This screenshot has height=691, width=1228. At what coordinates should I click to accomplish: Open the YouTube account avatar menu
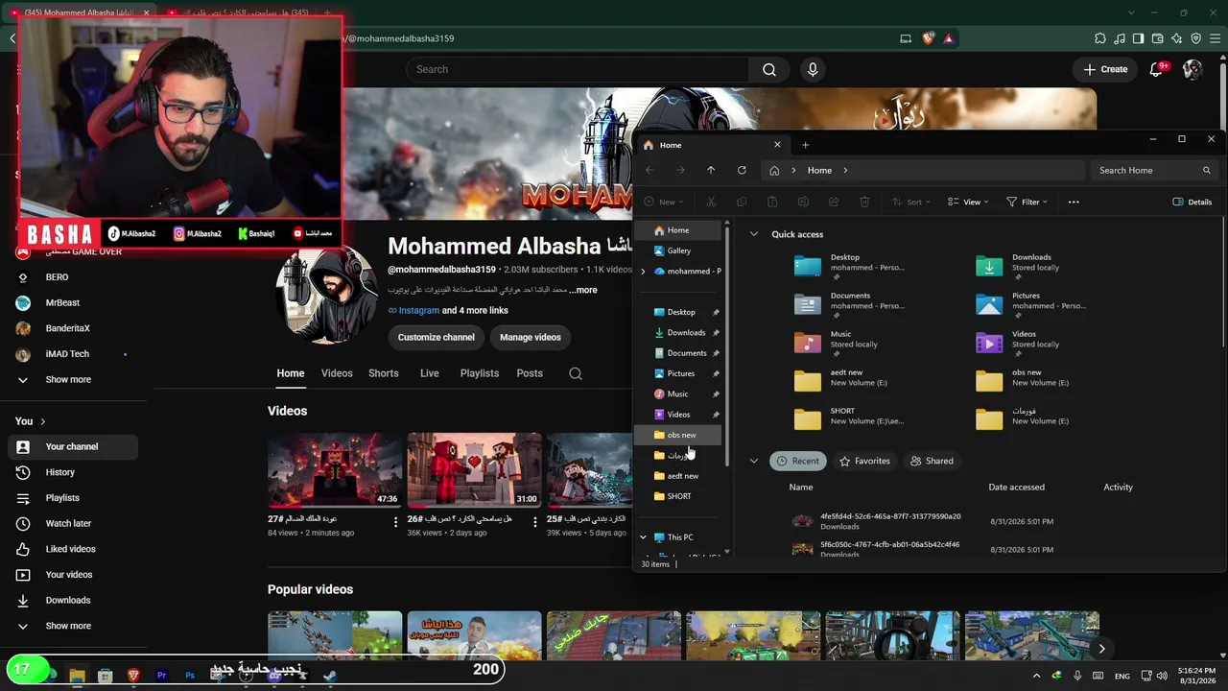click(1193, 69)
